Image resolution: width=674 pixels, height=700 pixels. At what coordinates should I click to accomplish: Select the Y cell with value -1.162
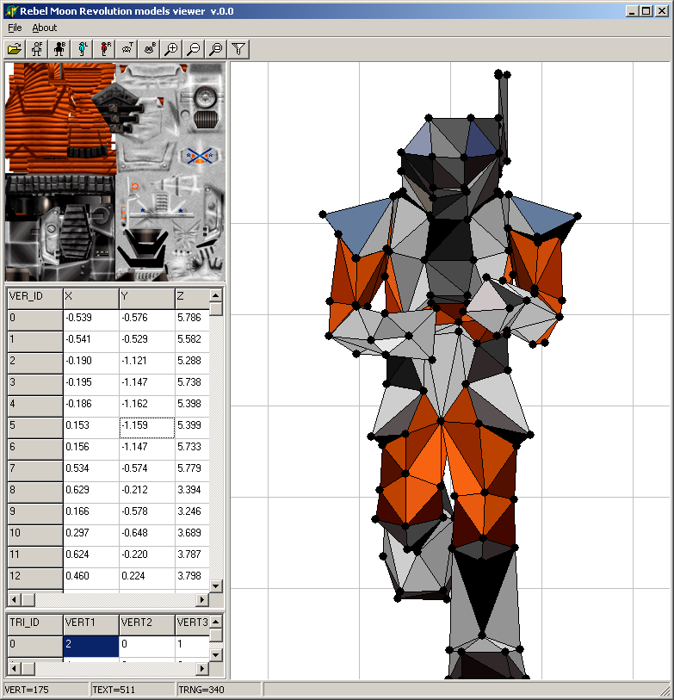147,406
